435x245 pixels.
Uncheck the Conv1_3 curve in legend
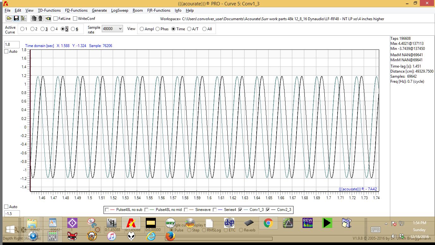click(x=241, y=210)
